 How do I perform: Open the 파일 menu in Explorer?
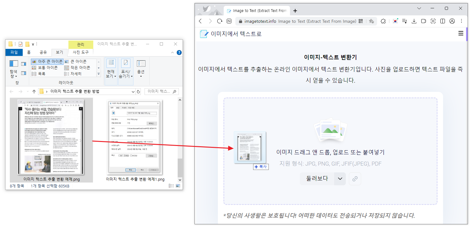tap(14, 53)
